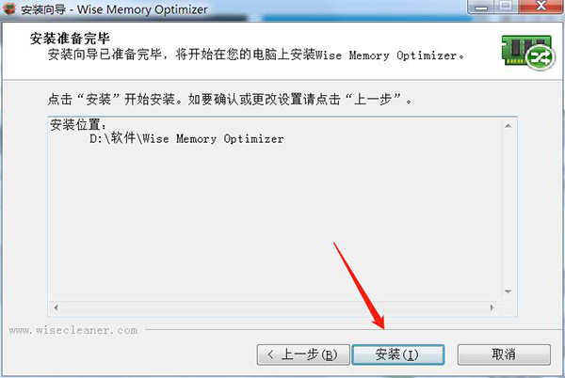Click the vertical scrollbar track in summary box
Image resolution: width=565 pixels, height=378 pixels.
508,209
